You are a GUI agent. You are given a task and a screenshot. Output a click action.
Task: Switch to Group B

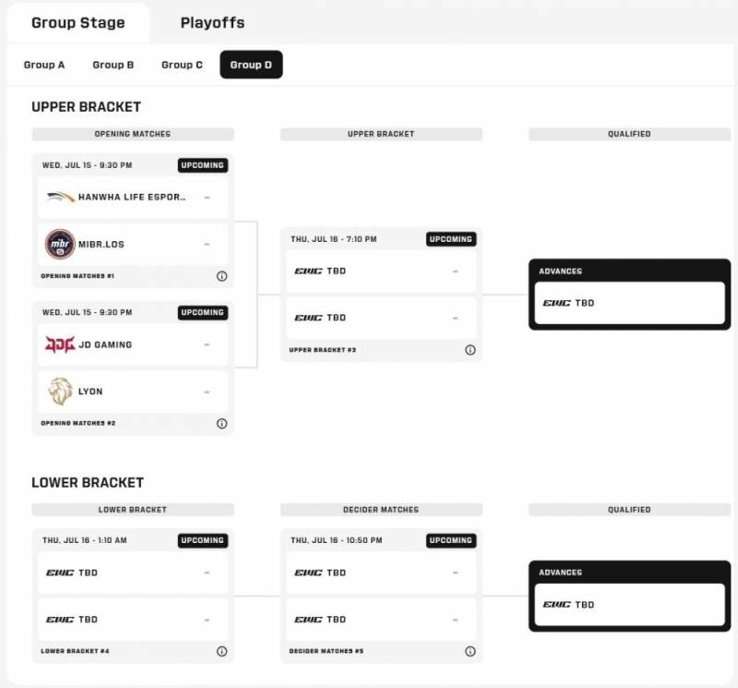(x=113, y=65)
